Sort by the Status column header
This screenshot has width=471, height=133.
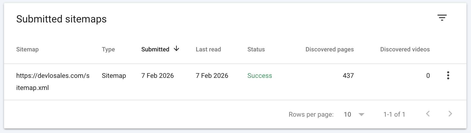tap(256, 49)
